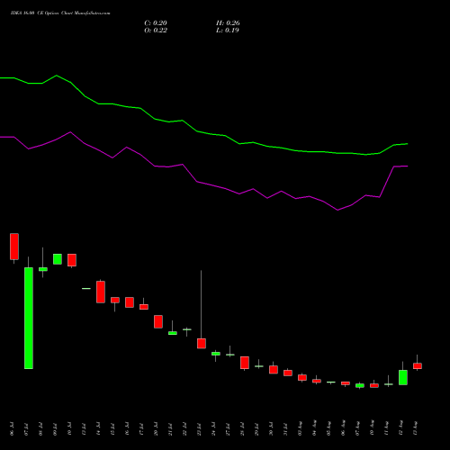This screenshot has width=450, height=450.
Task: Click the red candle for 20 Jul
Action: coord(158,321)
